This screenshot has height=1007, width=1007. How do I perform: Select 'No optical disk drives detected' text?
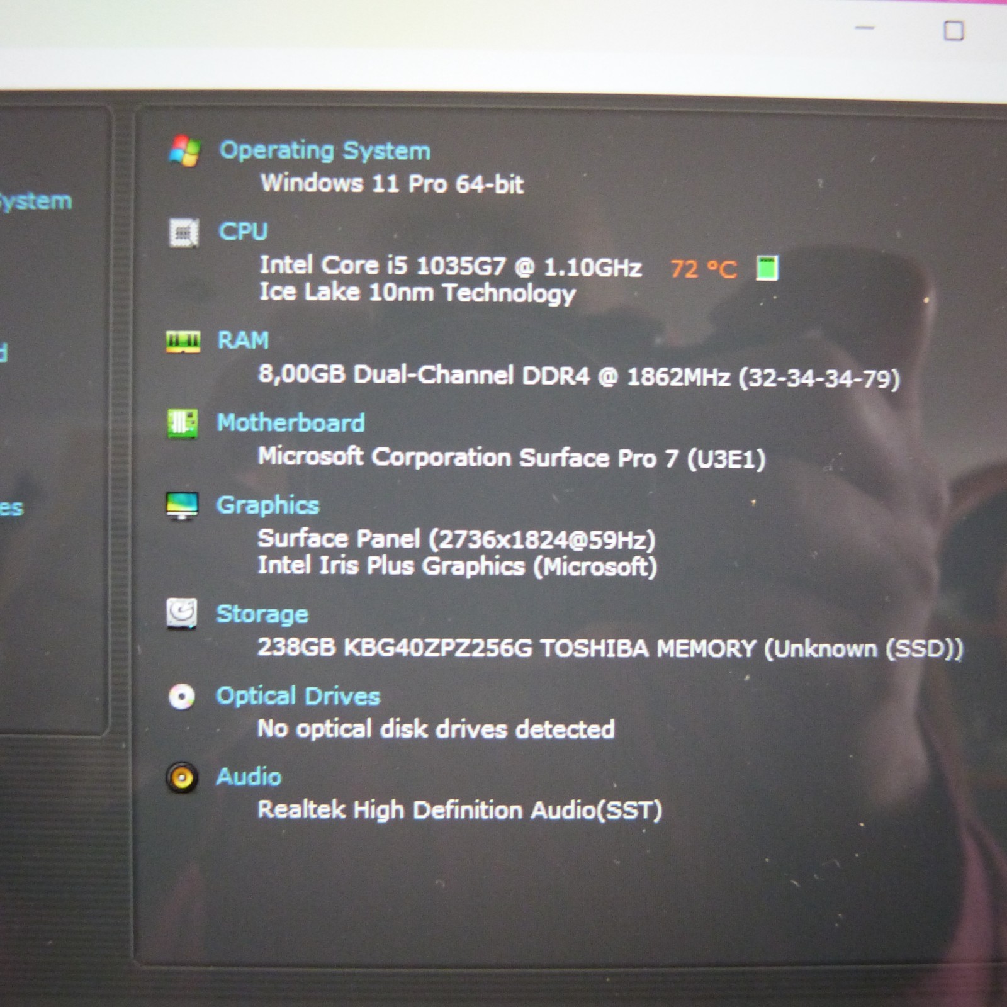(x=436, y=729)
